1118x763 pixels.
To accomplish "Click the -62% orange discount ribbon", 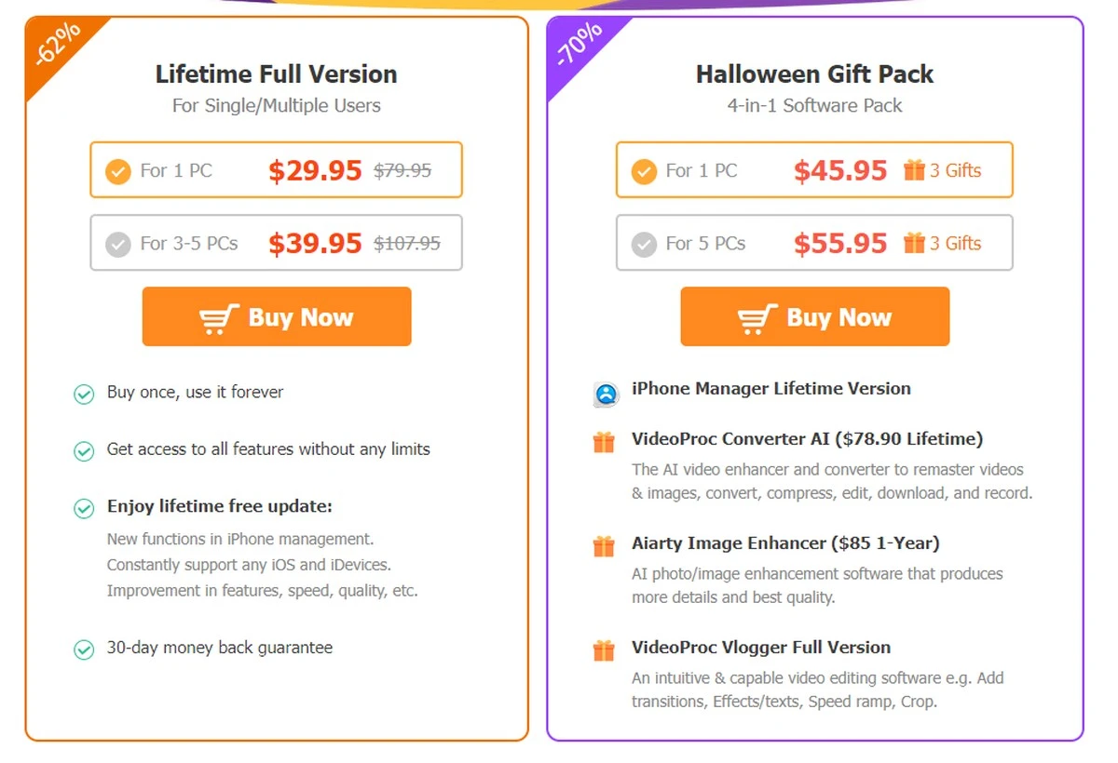I will coord(58,45).
